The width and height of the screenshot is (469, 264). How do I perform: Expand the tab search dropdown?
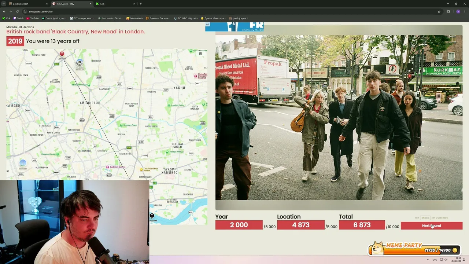pos(3,4)
